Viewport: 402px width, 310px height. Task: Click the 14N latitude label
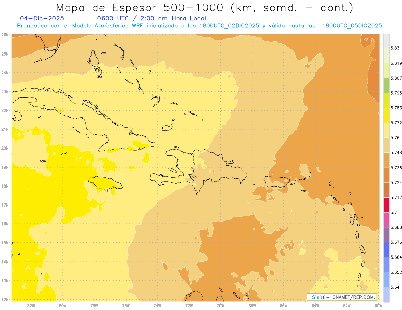tap(5, 262)
